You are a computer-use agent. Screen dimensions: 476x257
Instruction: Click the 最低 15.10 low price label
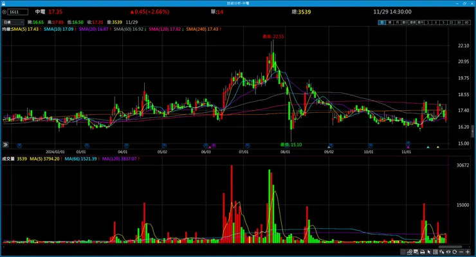tap(291, 145)
